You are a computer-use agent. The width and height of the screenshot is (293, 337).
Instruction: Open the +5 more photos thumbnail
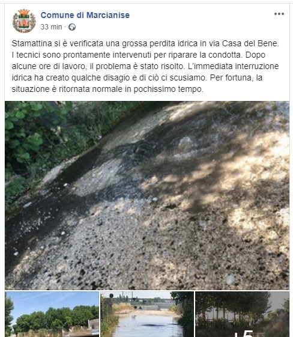point(243,314)
